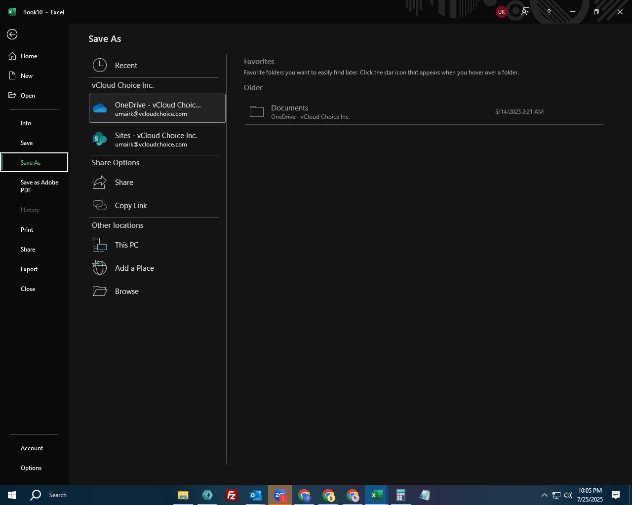Open Account settings

click(34, 448)
